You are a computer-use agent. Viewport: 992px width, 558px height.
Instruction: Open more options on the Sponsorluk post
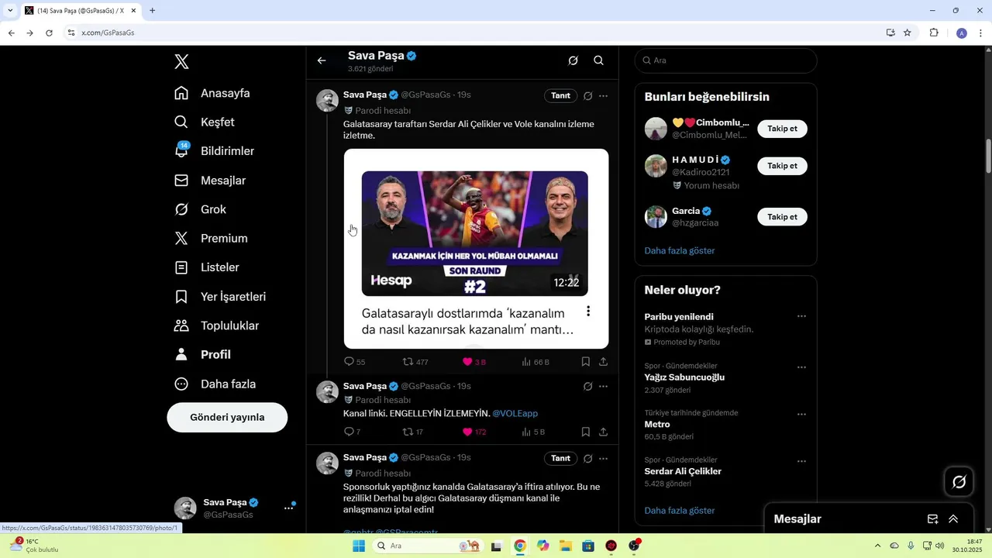(x=603, y=458)
